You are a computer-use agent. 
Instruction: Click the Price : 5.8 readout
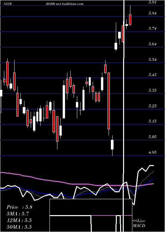(x=19, y=207)
